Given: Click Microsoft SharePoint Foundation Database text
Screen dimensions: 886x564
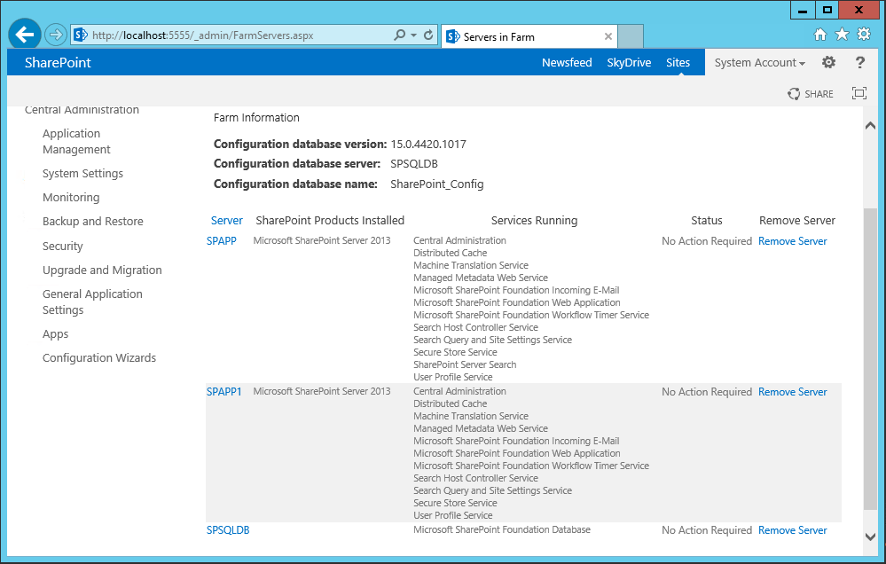Looking at the screenshot, I should 502,529.
